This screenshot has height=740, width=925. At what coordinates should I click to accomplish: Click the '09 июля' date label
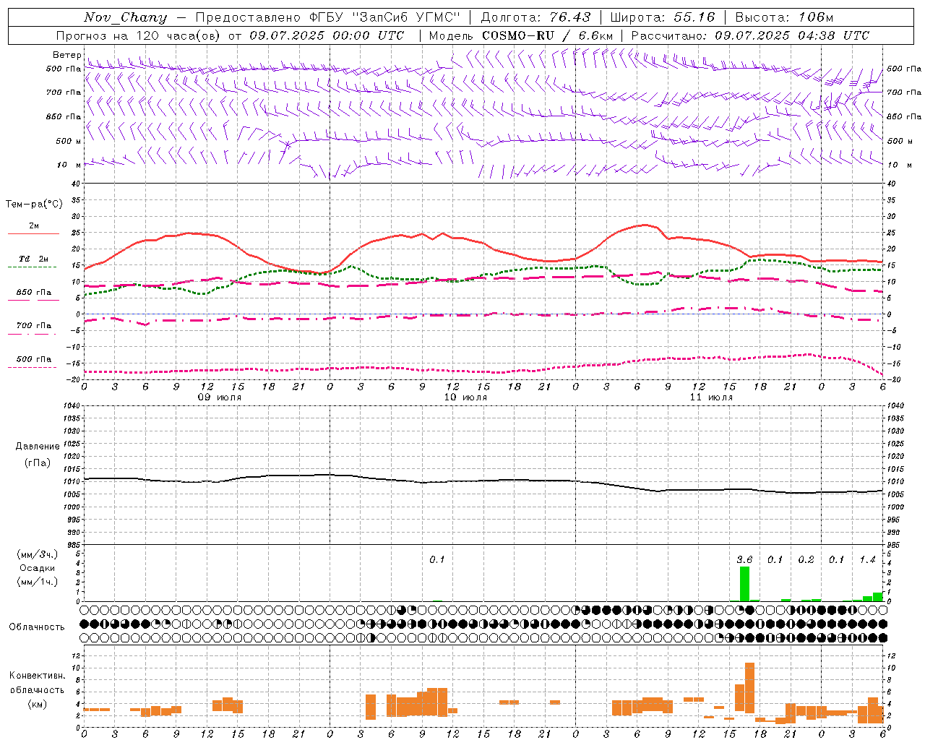[x=220, y=397]
